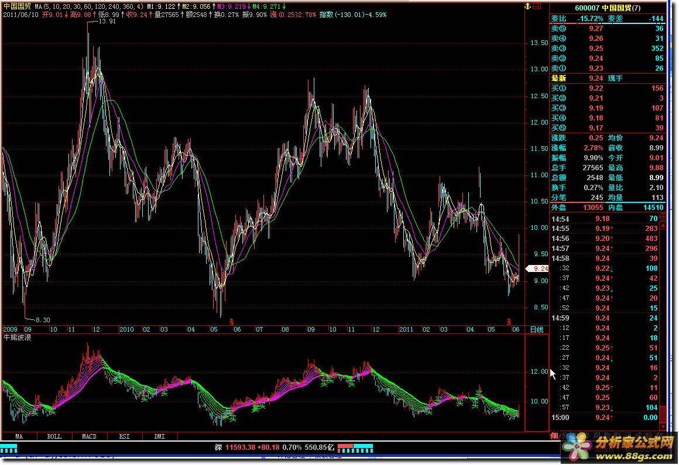Click the 2010 year label on time axis
The height and width of the screenshot is (465, 679).
(x=126, y=330)
